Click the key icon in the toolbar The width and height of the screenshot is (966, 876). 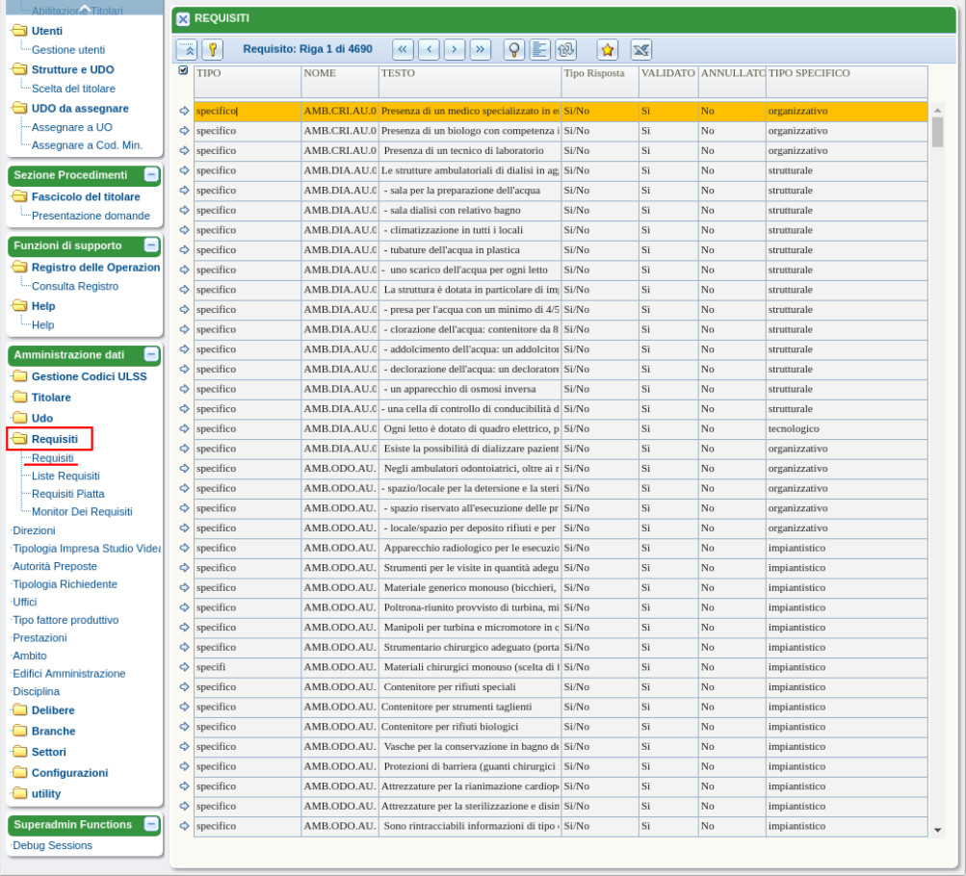(212, 49)
